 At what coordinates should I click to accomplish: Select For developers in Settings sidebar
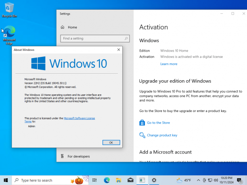pyautogui.click(x=79, y=156)
